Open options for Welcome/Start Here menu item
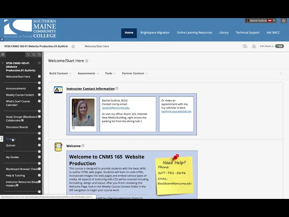The image size is (289, 217). [x=39, y=76]
